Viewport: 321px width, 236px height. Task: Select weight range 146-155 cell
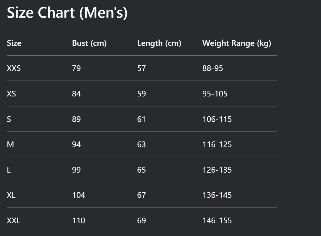(217, 221)
